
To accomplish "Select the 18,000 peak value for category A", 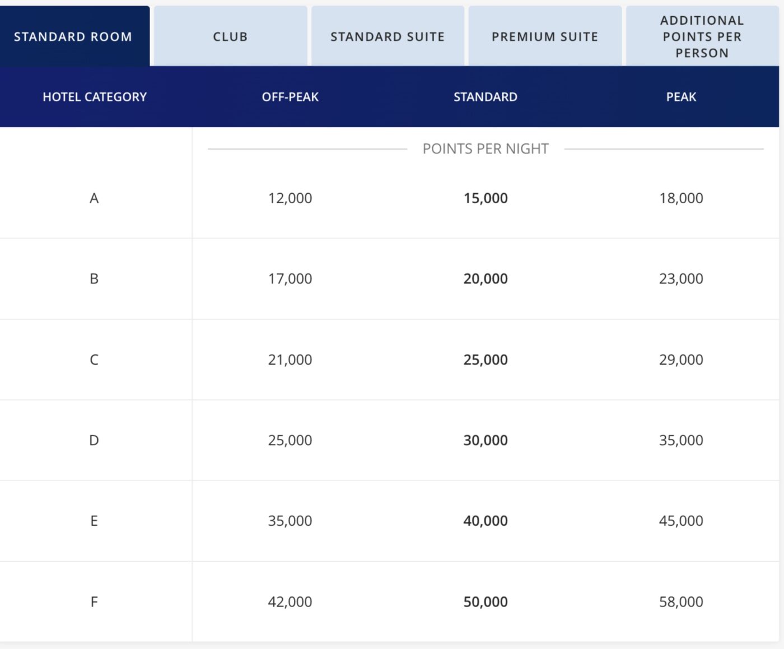I will (680, 198).
